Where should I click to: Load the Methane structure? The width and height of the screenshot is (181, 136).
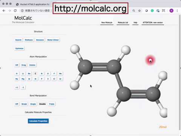point(29,40)
